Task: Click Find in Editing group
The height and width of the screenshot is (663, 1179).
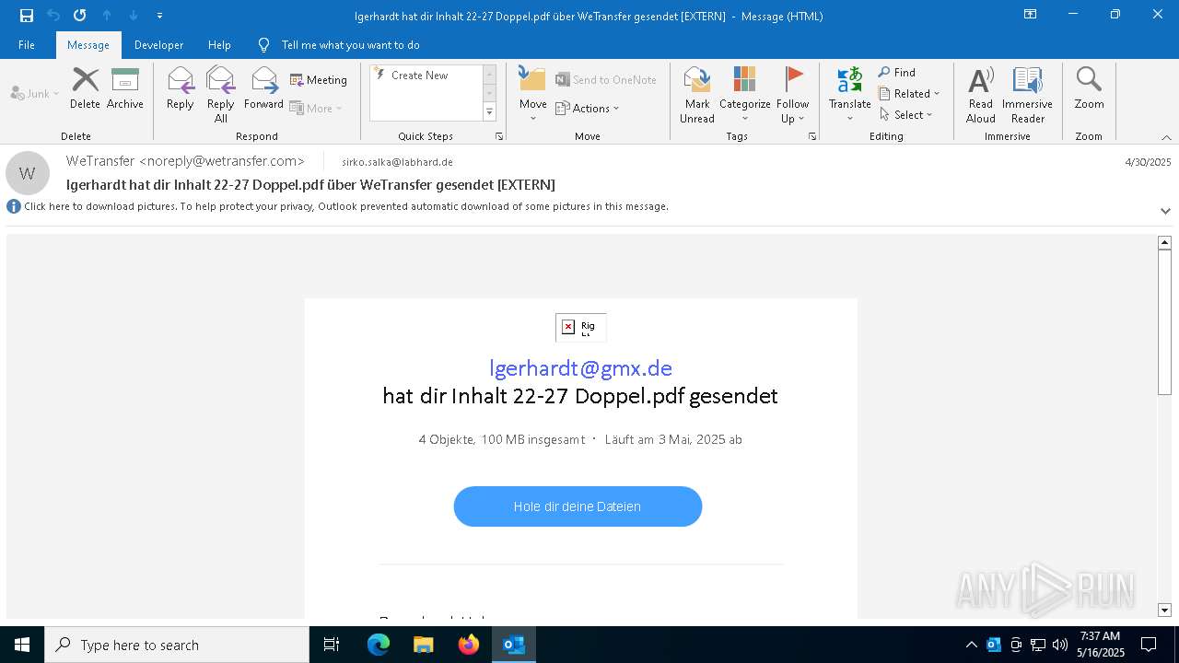Action: (897, 73)
